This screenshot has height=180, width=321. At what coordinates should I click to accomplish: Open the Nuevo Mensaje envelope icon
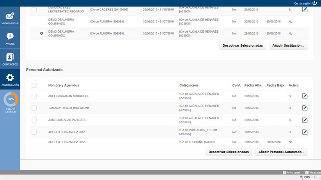[x=10, y=17]
